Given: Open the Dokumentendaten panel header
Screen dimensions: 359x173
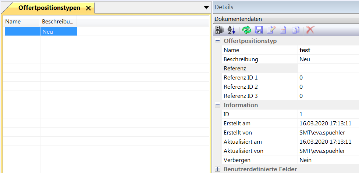Looking at the screenshot, I should (x=285, y=19).
